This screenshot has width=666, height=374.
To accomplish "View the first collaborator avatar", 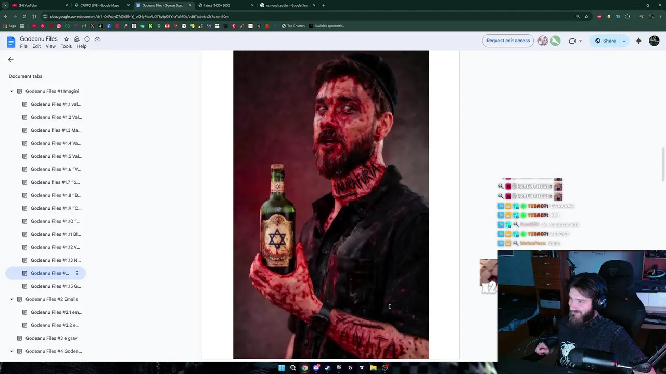I will coord(543,41).
